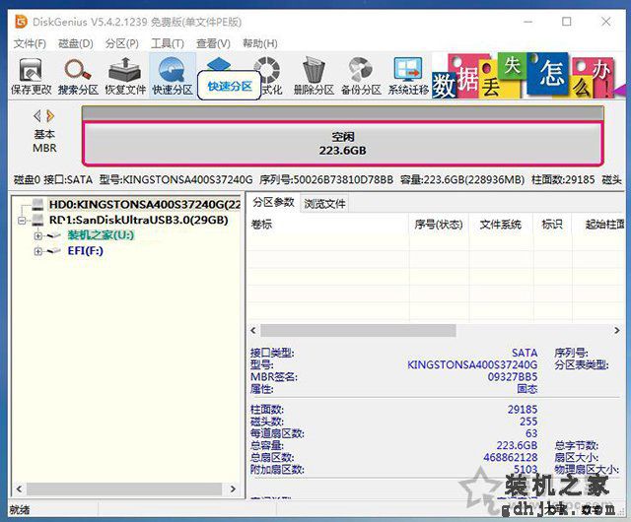Open the Tools (工具) menu
Viewport: 631px width, 522px height.
(168, 43)
